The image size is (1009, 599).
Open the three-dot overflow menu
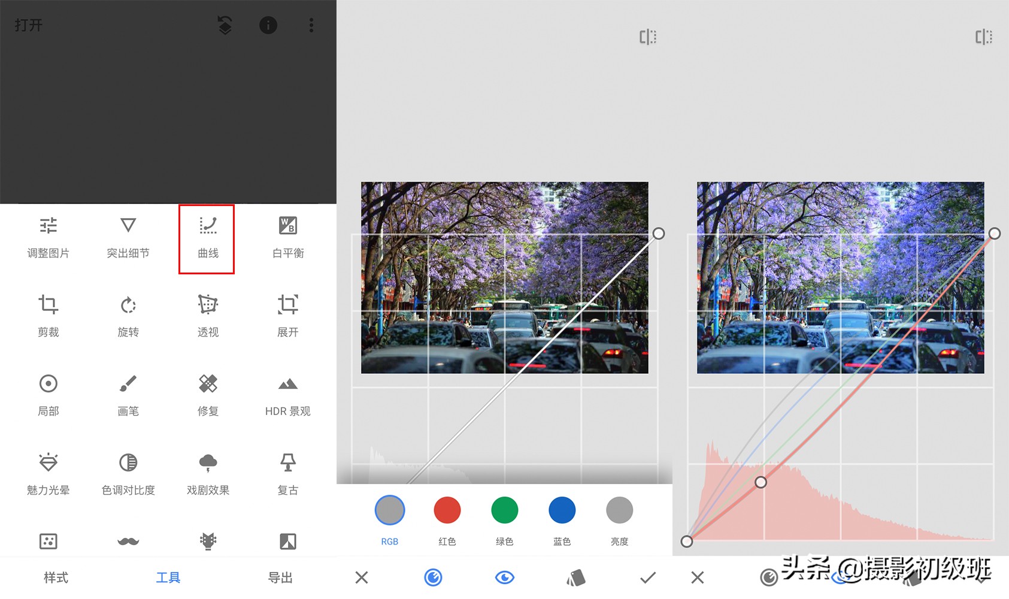tap(311, 25)
